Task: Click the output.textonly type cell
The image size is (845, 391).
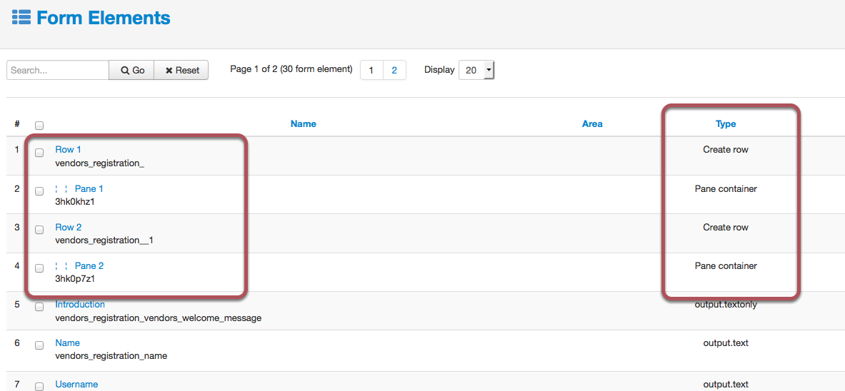Action: coord(726,305)
